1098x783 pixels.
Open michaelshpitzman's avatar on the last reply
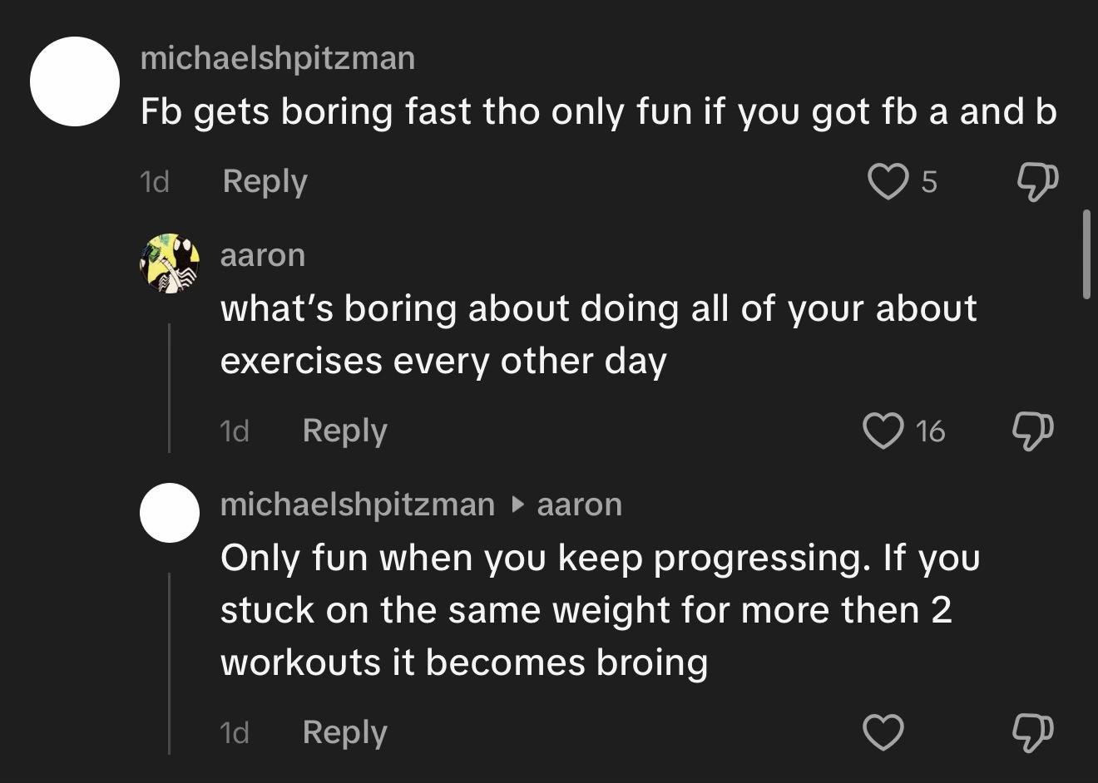(170, 513)
